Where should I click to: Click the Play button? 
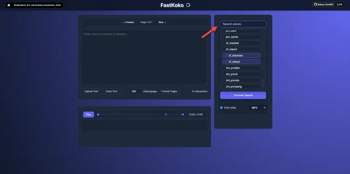click(88, 115)
